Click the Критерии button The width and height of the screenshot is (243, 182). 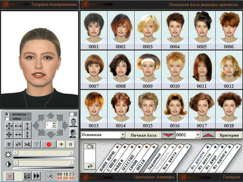tap(229, 135)
